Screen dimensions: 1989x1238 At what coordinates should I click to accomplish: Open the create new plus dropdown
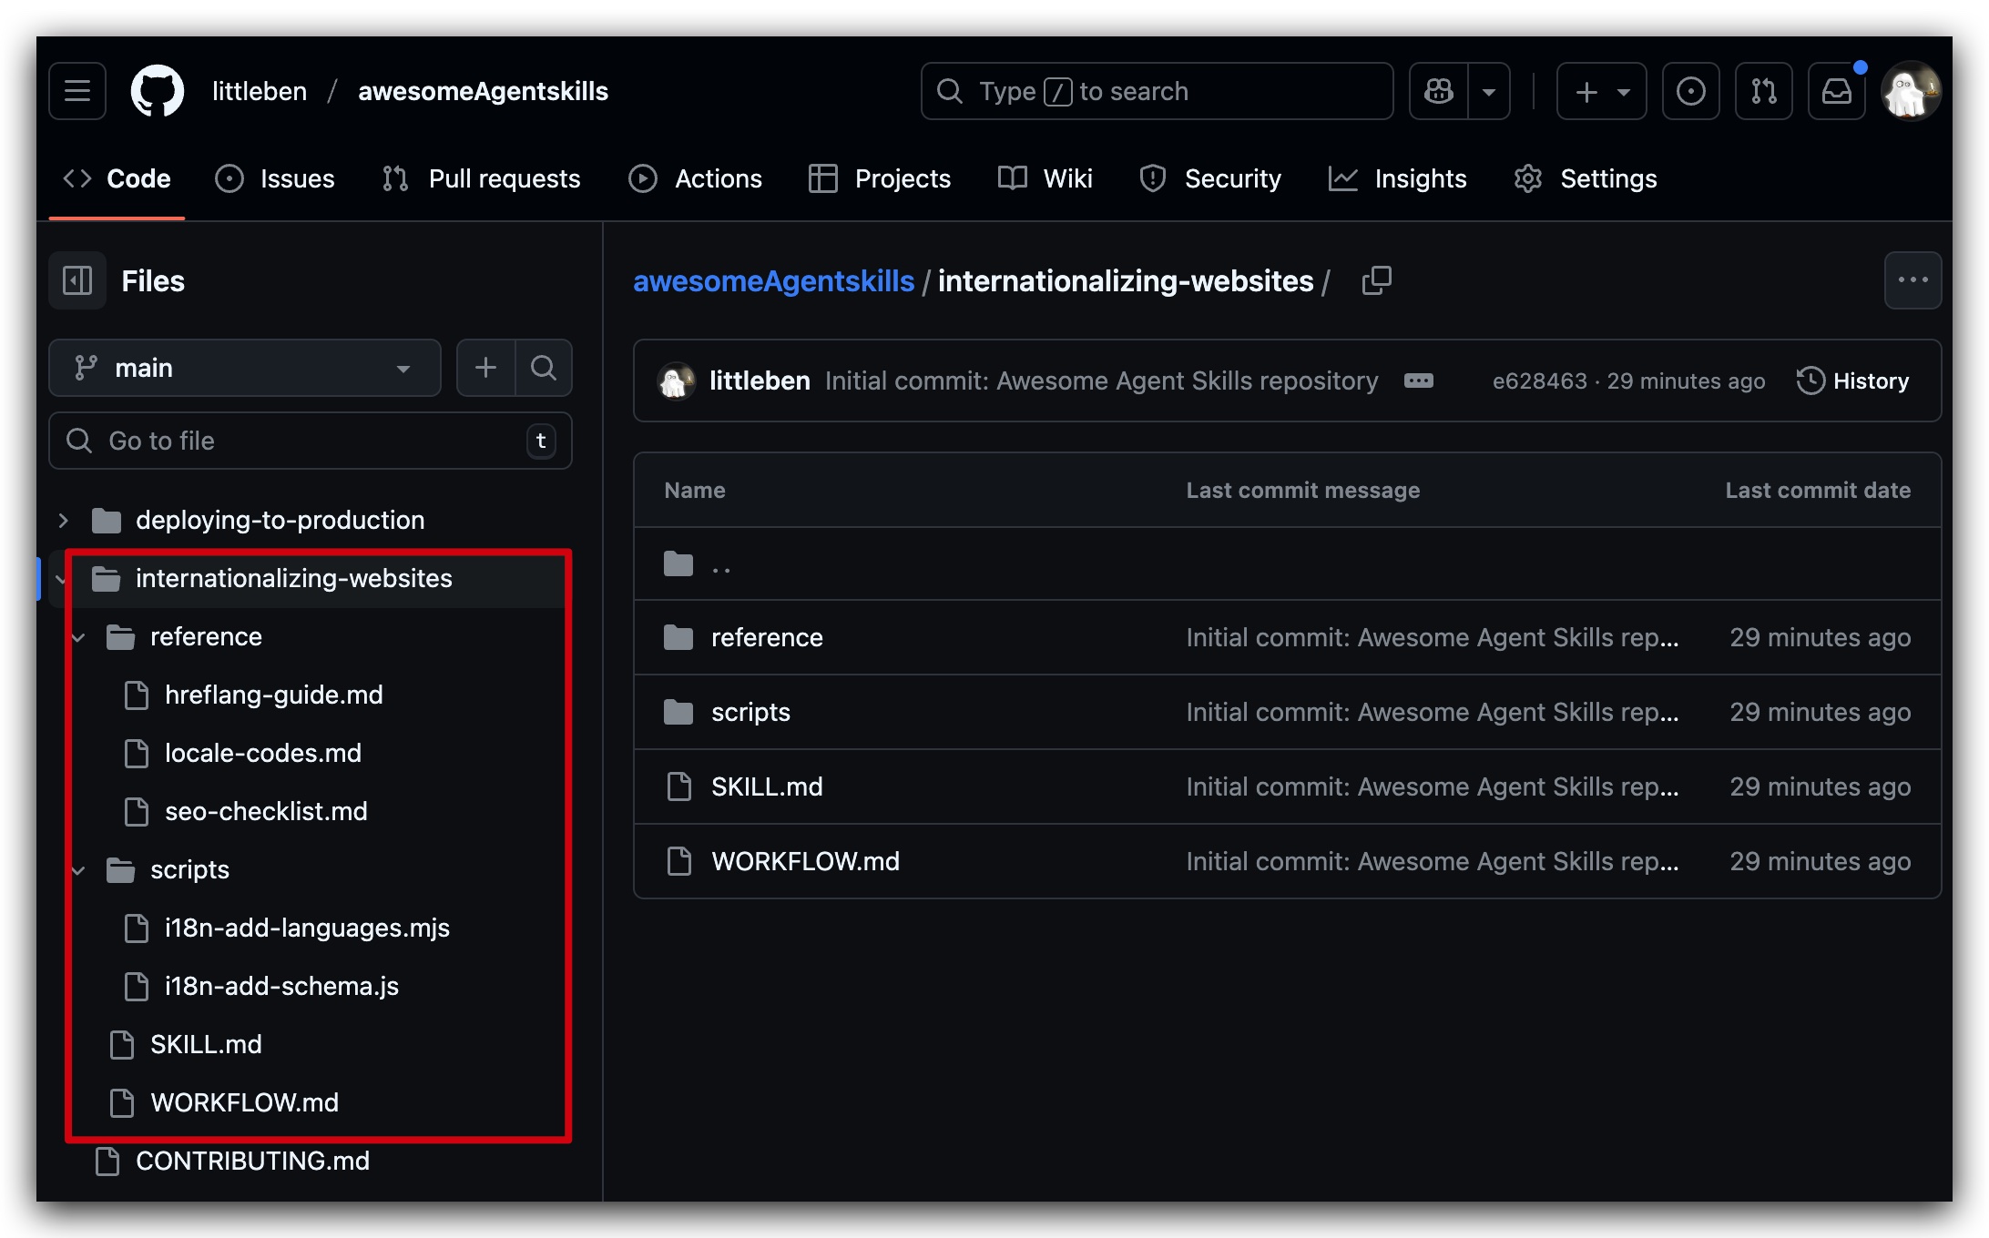tap(1601, 91)
